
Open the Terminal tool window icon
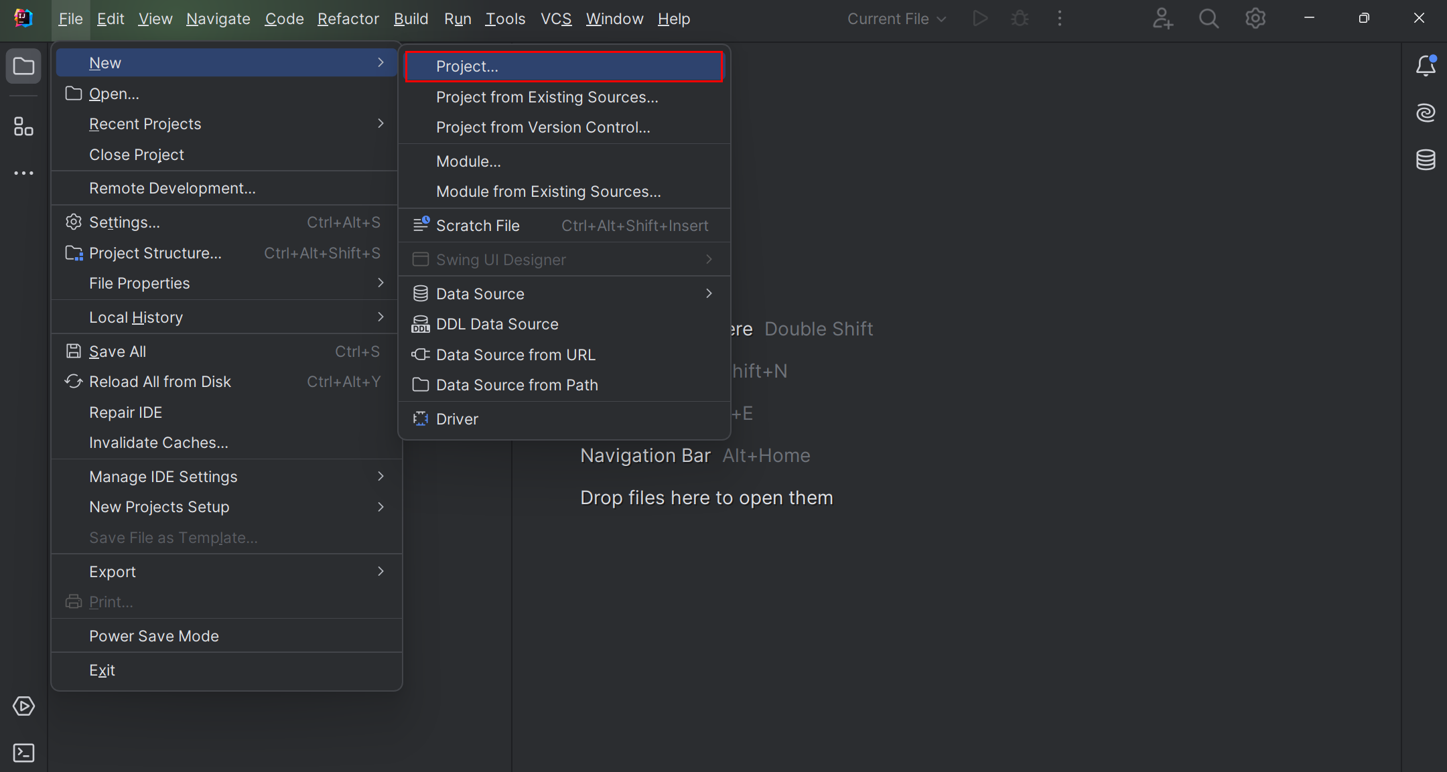point(23,753)
